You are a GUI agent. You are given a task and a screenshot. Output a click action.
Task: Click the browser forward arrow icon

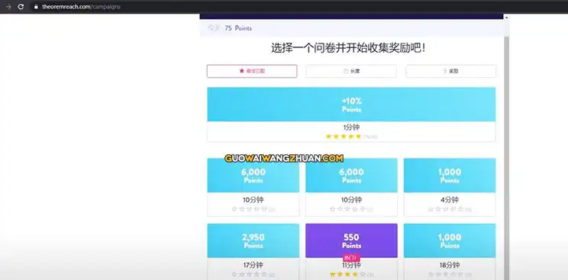(8, 7)
